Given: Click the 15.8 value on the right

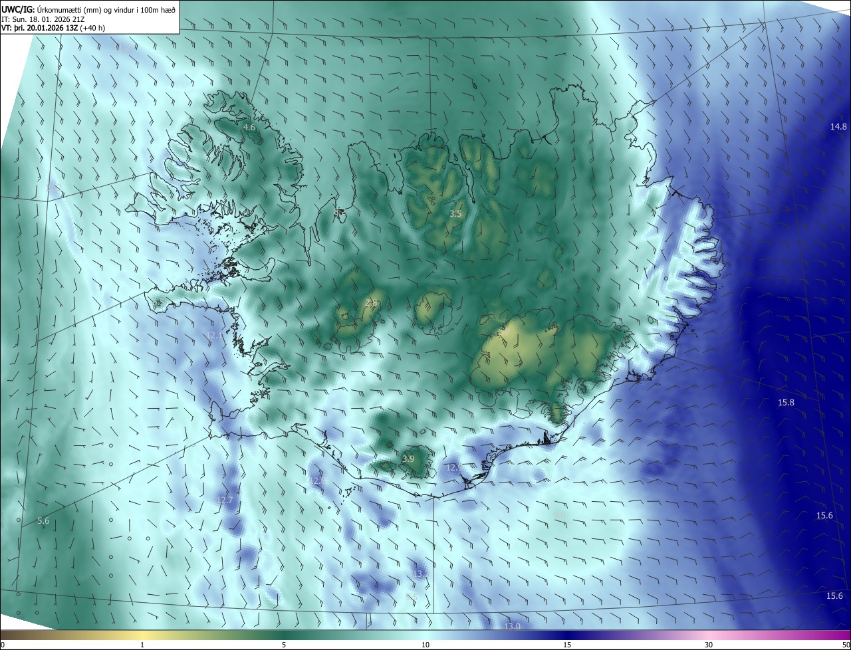Looking at the screenshot, I should 787,402.
